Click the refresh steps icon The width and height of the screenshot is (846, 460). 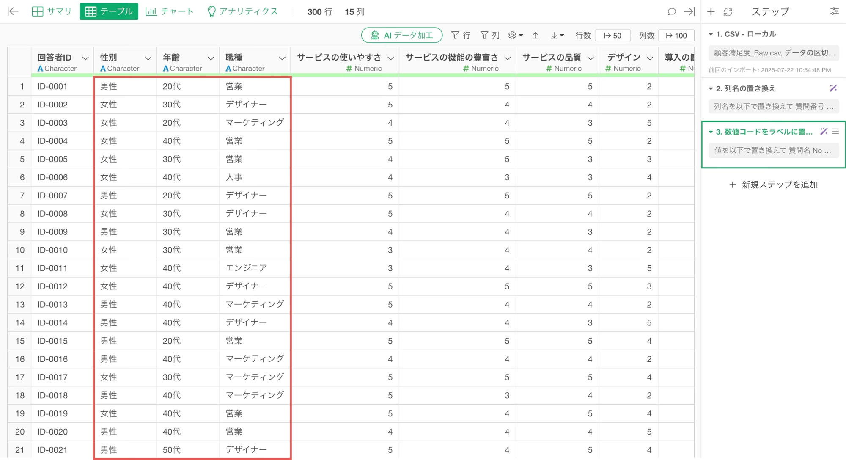[x=728, y=12]
